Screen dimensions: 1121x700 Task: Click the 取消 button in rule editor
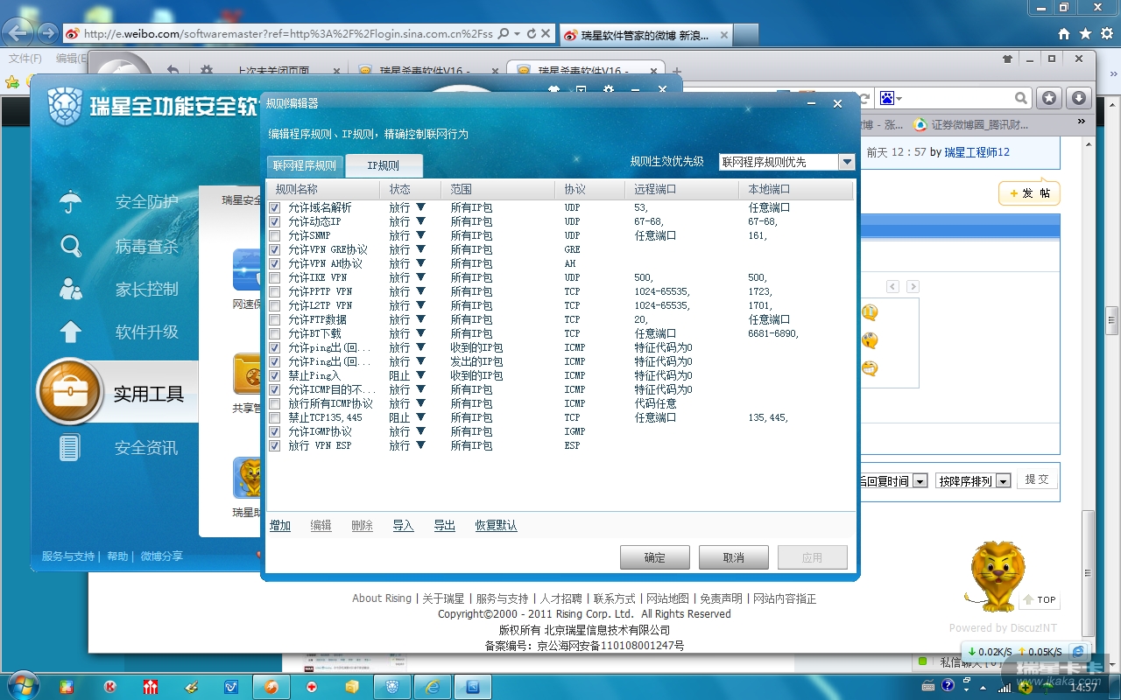pos(734,557)
